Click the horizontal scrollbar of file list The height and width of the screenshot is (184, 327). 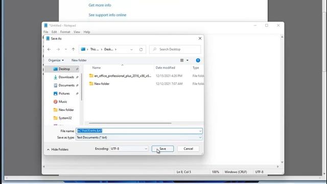click(x=130, y=123)
